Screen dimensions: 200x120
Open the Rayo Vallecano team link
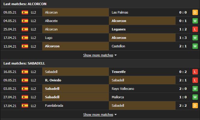click(x=123, y=89)
